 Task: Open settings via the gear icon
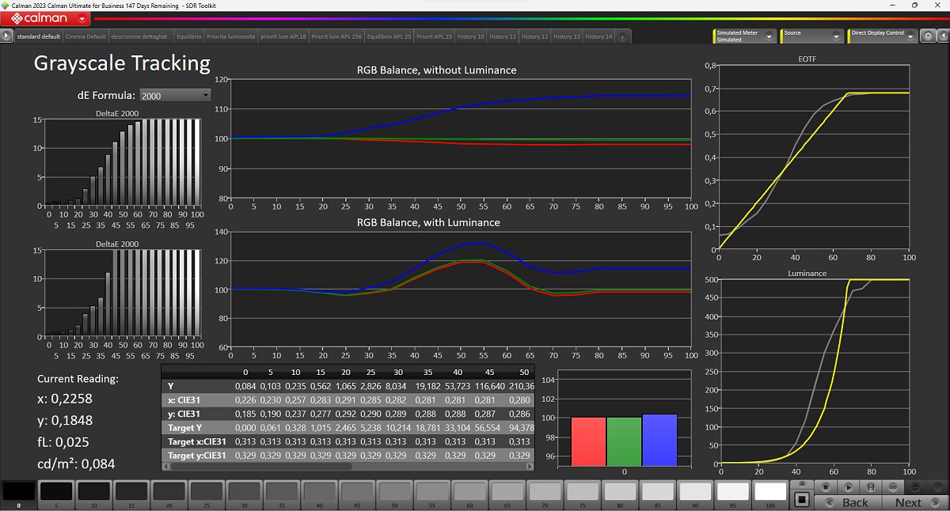point(928,36)
